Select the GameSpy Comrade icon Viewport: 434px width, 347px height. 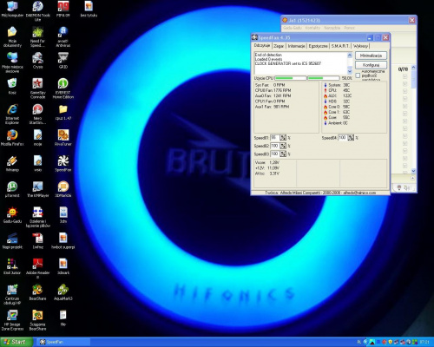(37, 88)
